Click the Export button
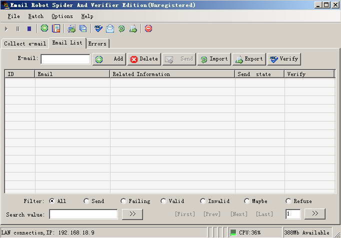The height and width of the screenshot is (238, 341). pyautogui.click(x=249, y=59)
